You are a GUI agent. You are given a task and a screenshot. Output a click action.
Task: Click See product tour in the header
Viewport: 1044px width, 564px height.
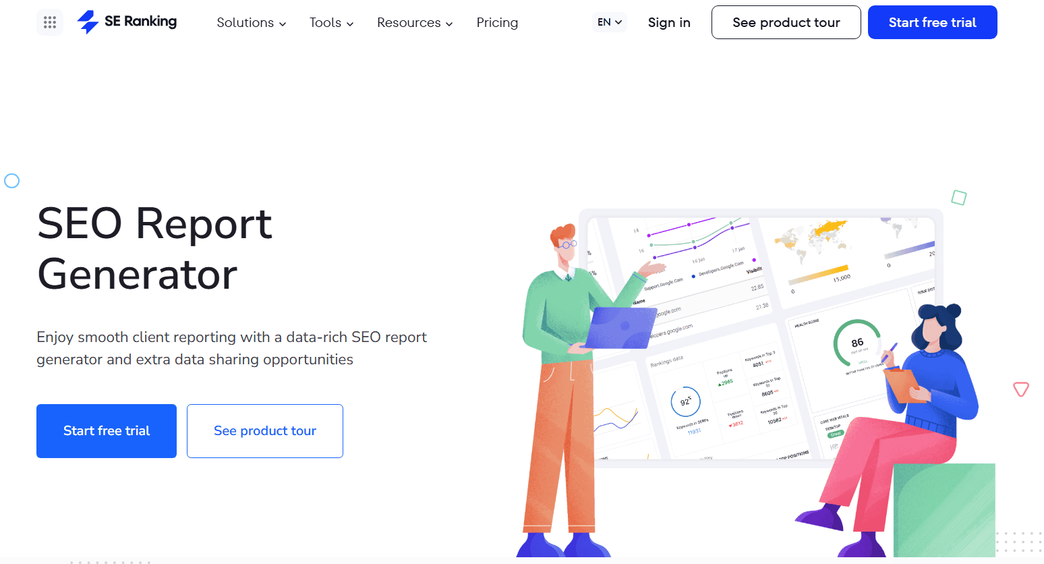786,22
